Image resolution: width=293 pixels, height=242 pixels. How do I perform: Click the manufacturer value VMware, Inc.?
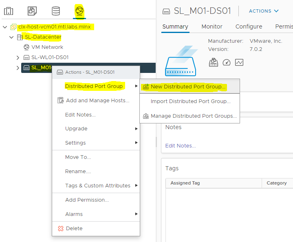tap(266, 41)
